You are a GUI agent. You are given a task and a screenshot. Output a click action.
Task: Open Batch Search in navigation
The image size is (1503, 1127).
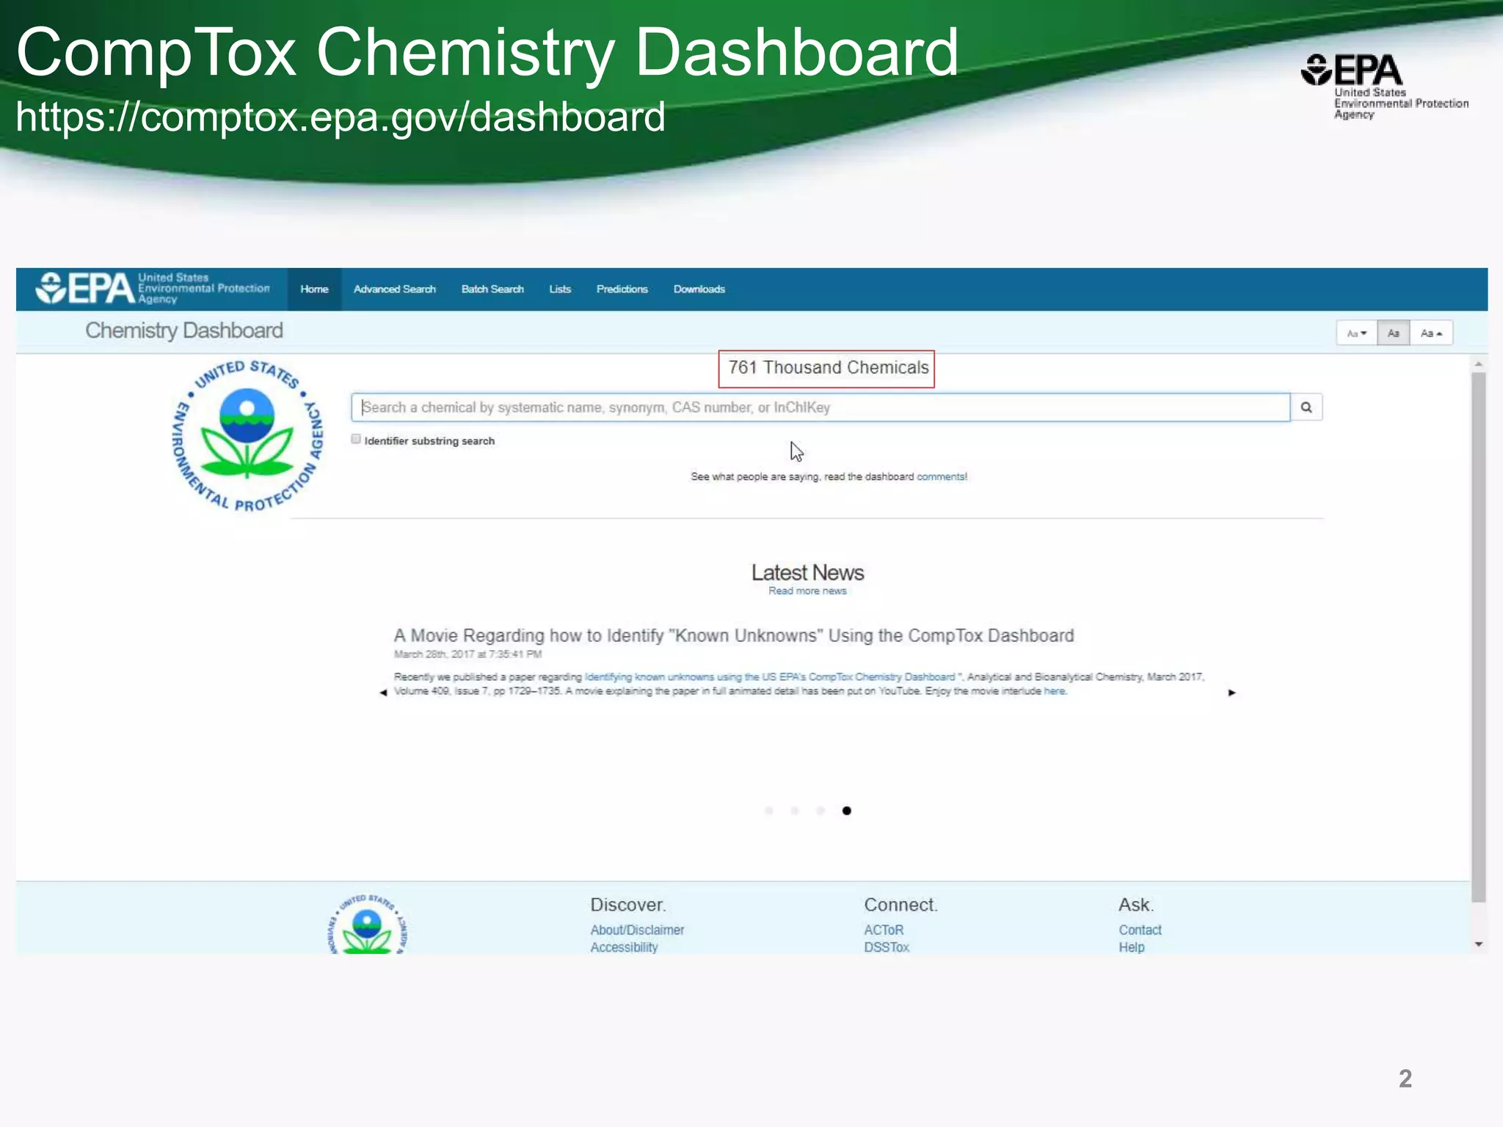click(492, 289)
